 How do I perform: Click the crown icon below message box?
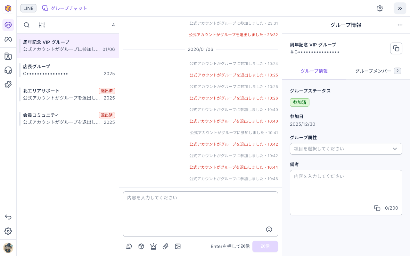point(153,246)
